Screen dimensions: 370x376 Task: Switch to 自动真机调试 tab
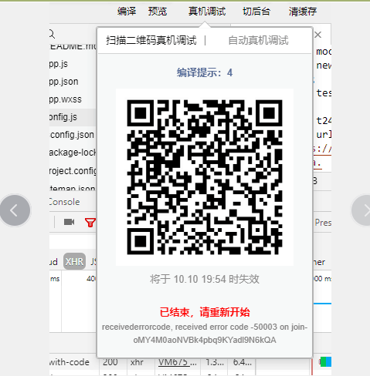[x=258, y=40]
